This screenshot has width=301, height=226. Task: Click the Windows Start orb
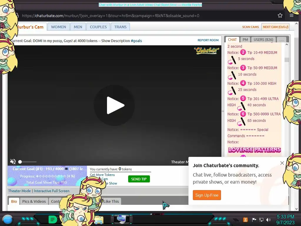point(8,220)
